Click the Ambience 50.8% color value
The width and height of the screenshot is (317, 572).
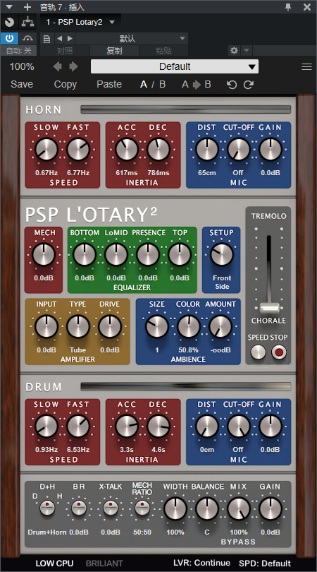tap(188, 350)
